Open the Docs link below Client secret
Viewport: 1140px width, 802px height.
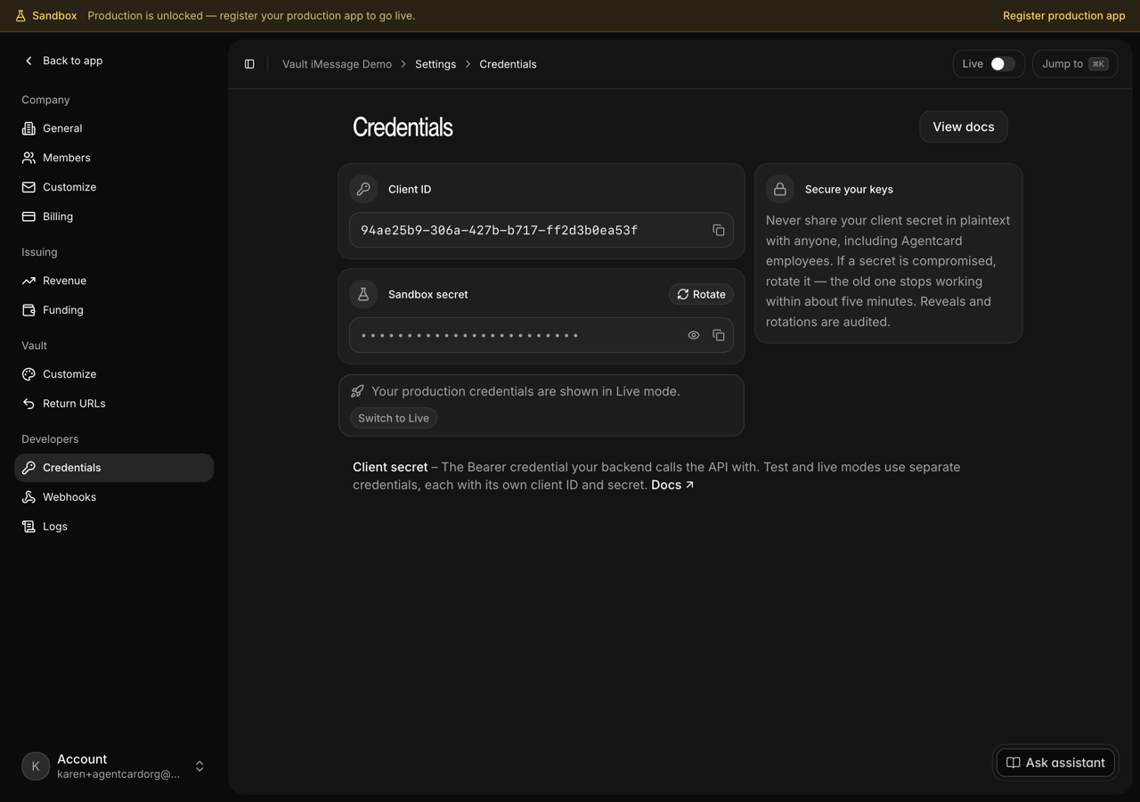(672, 485)
